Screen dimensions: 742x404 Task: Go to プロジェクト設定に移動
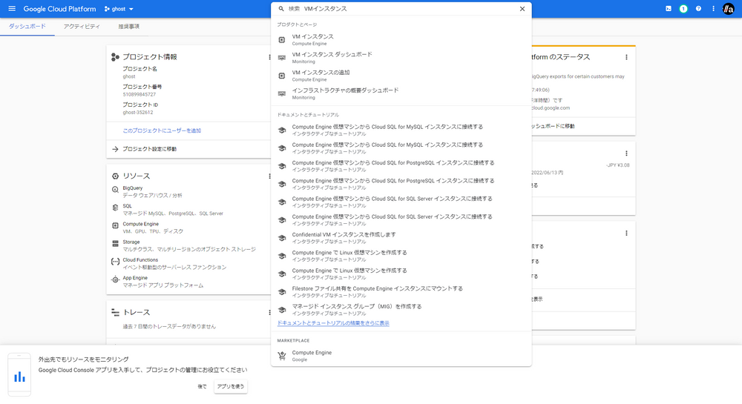click(149, 149)
